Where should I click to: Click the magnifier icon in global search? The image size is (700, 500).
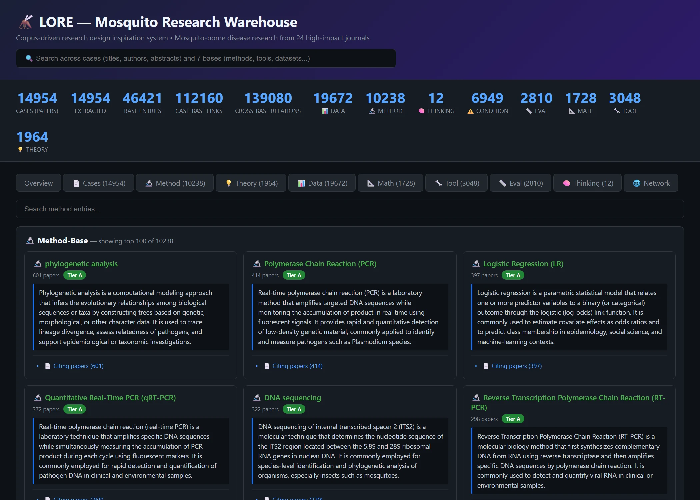tap(29, 58)
